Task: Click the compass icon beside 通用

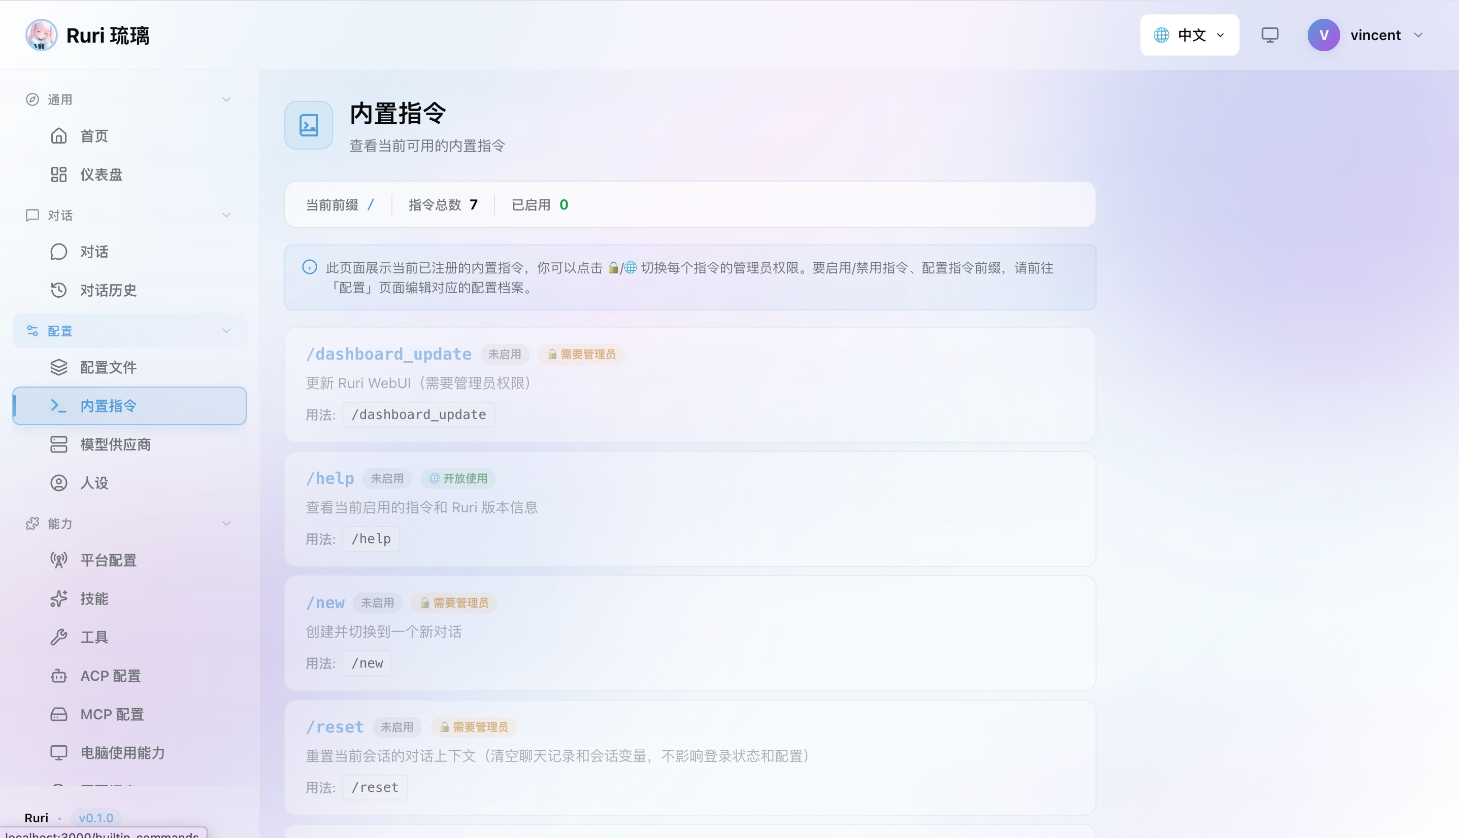Action: [32, 99]
